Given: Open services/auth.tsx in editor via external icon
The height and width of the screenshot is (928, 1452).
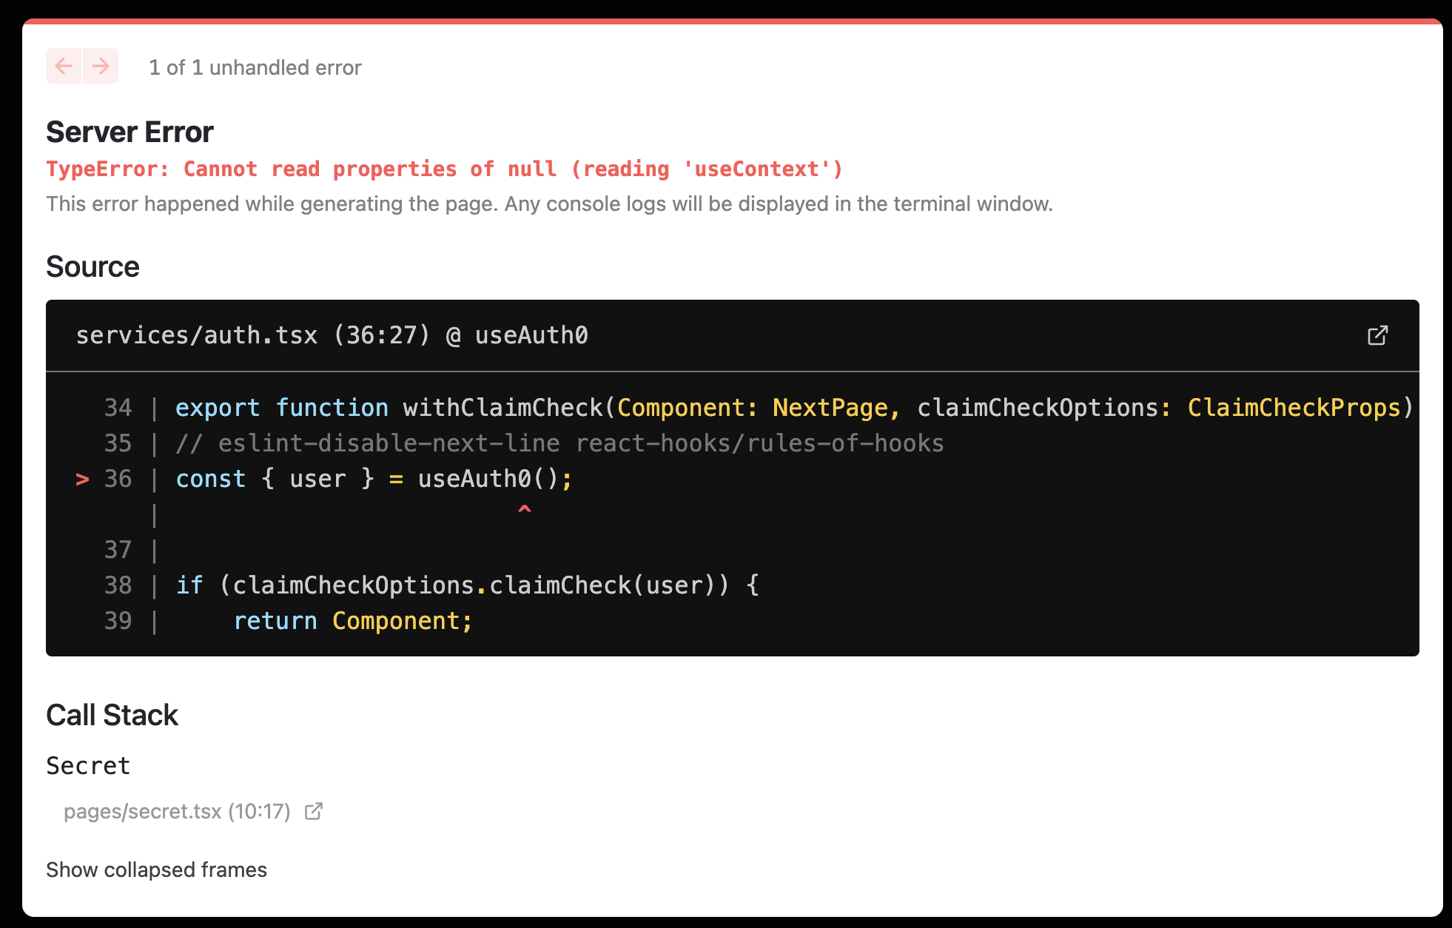Looking at the screenshot, I should point(1377,335).
